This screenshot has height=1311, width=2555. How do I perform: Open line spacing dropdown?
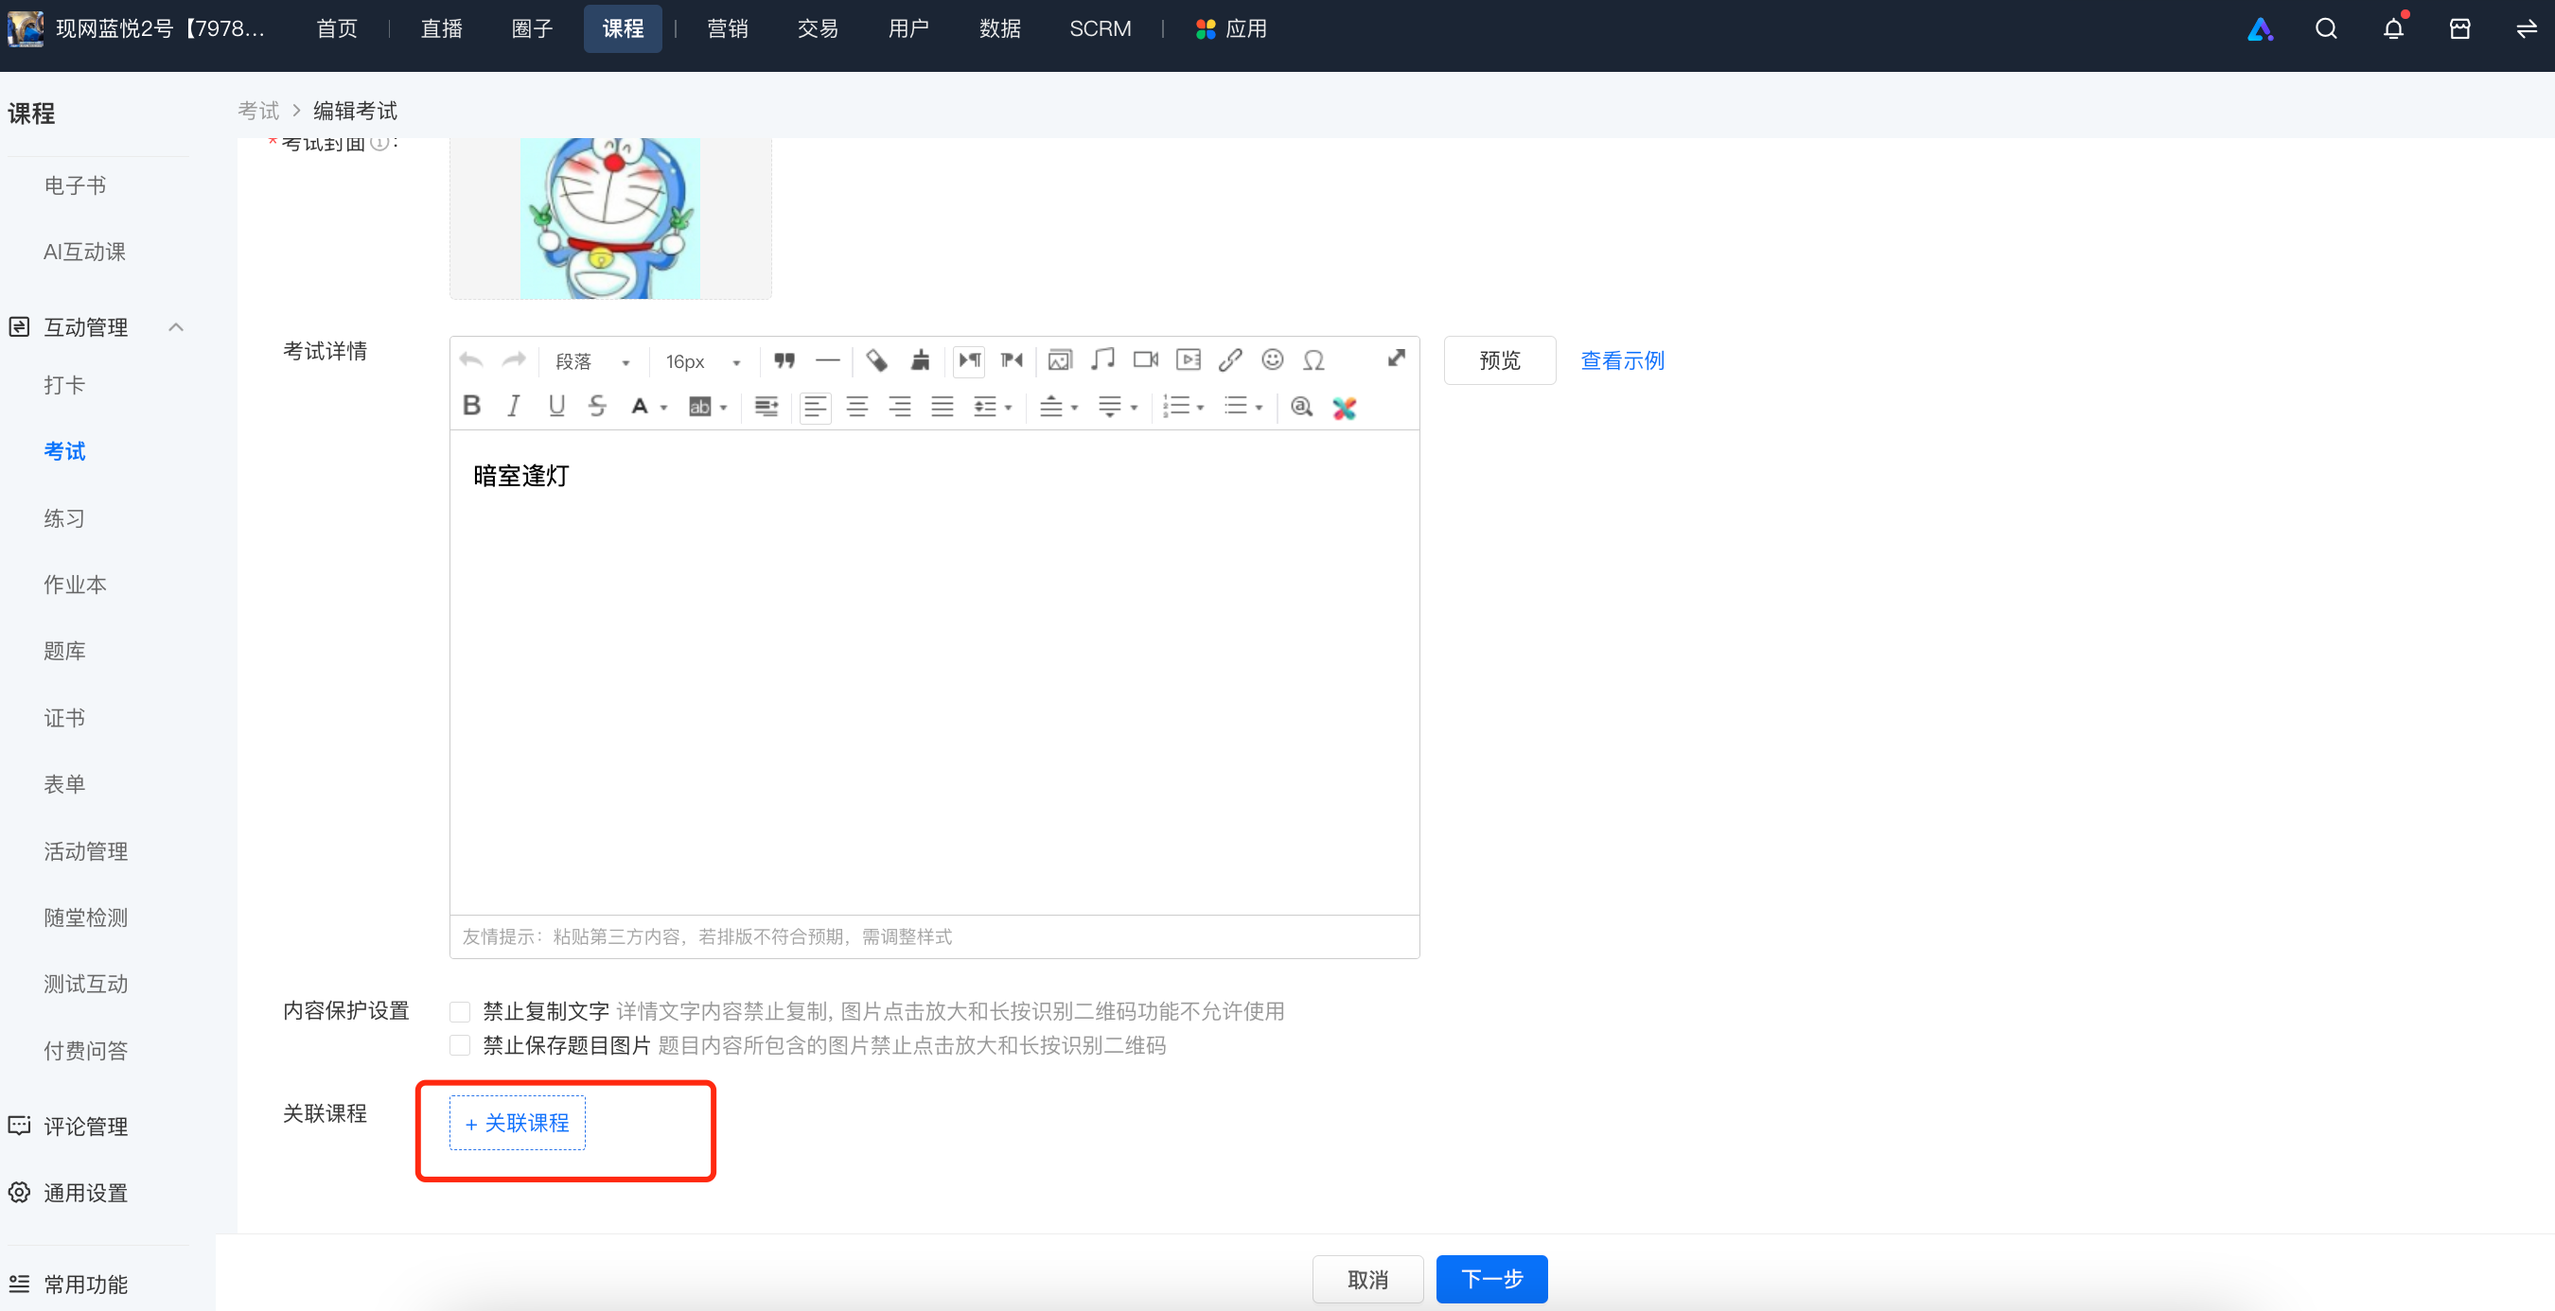pyautogui.click(x=994, y=407)
